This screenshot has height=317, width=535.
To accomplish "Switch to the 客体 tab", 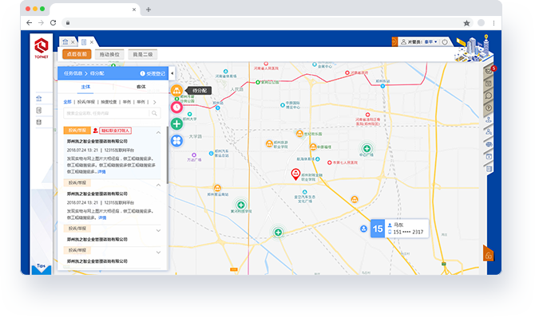I will (141, 87).
